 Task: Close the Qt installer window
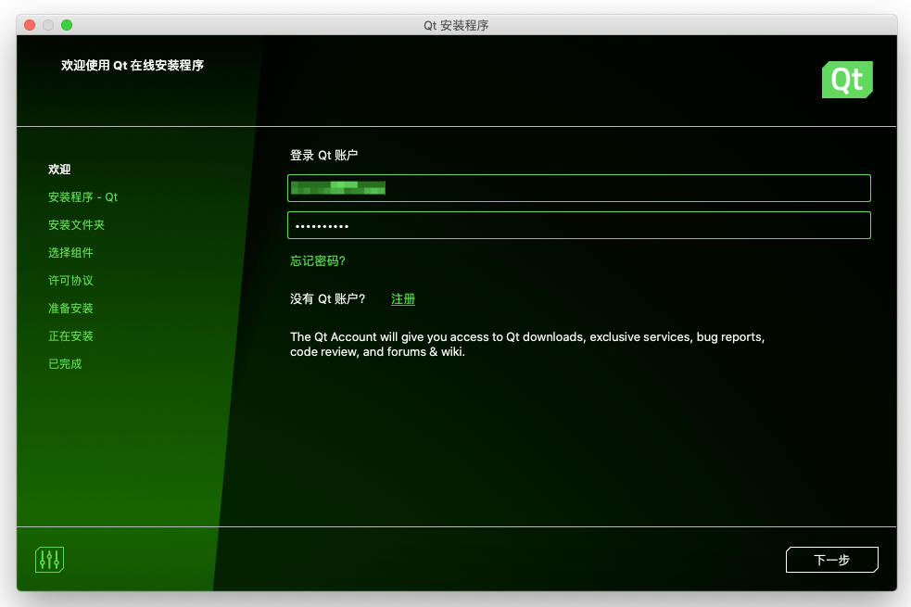30,25
